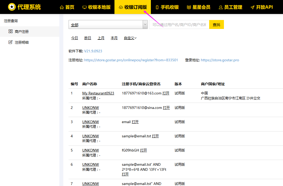Select the 收银订阅版 tab
The width and height of the screenshot is (283, 186).
click(133, 7)
